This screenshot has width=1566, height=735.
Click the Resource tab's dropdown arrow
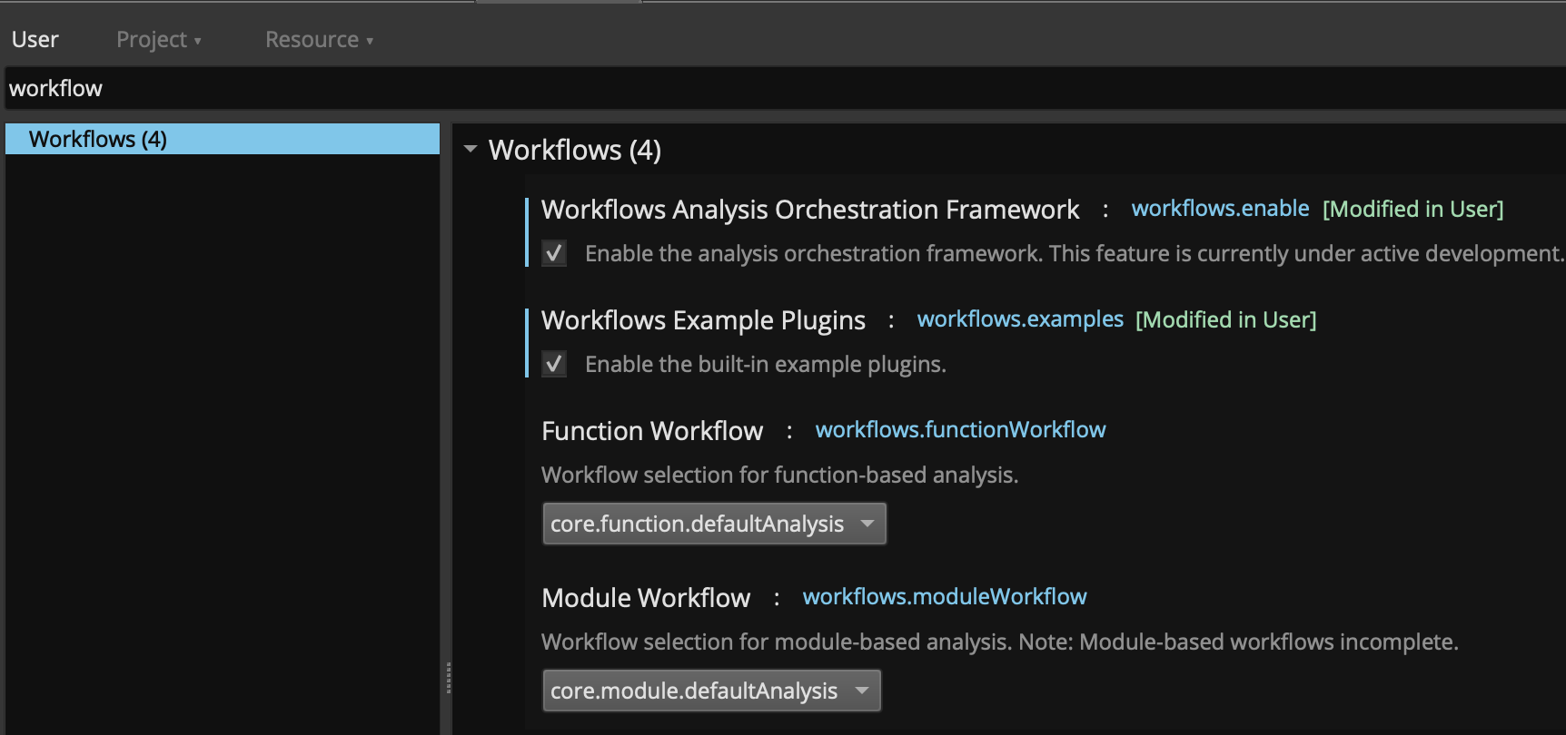(369, 42)
